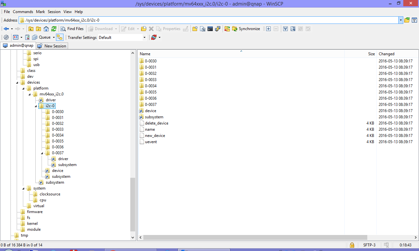Collapse the 0-0037 folder in the tree

(42, 153)
